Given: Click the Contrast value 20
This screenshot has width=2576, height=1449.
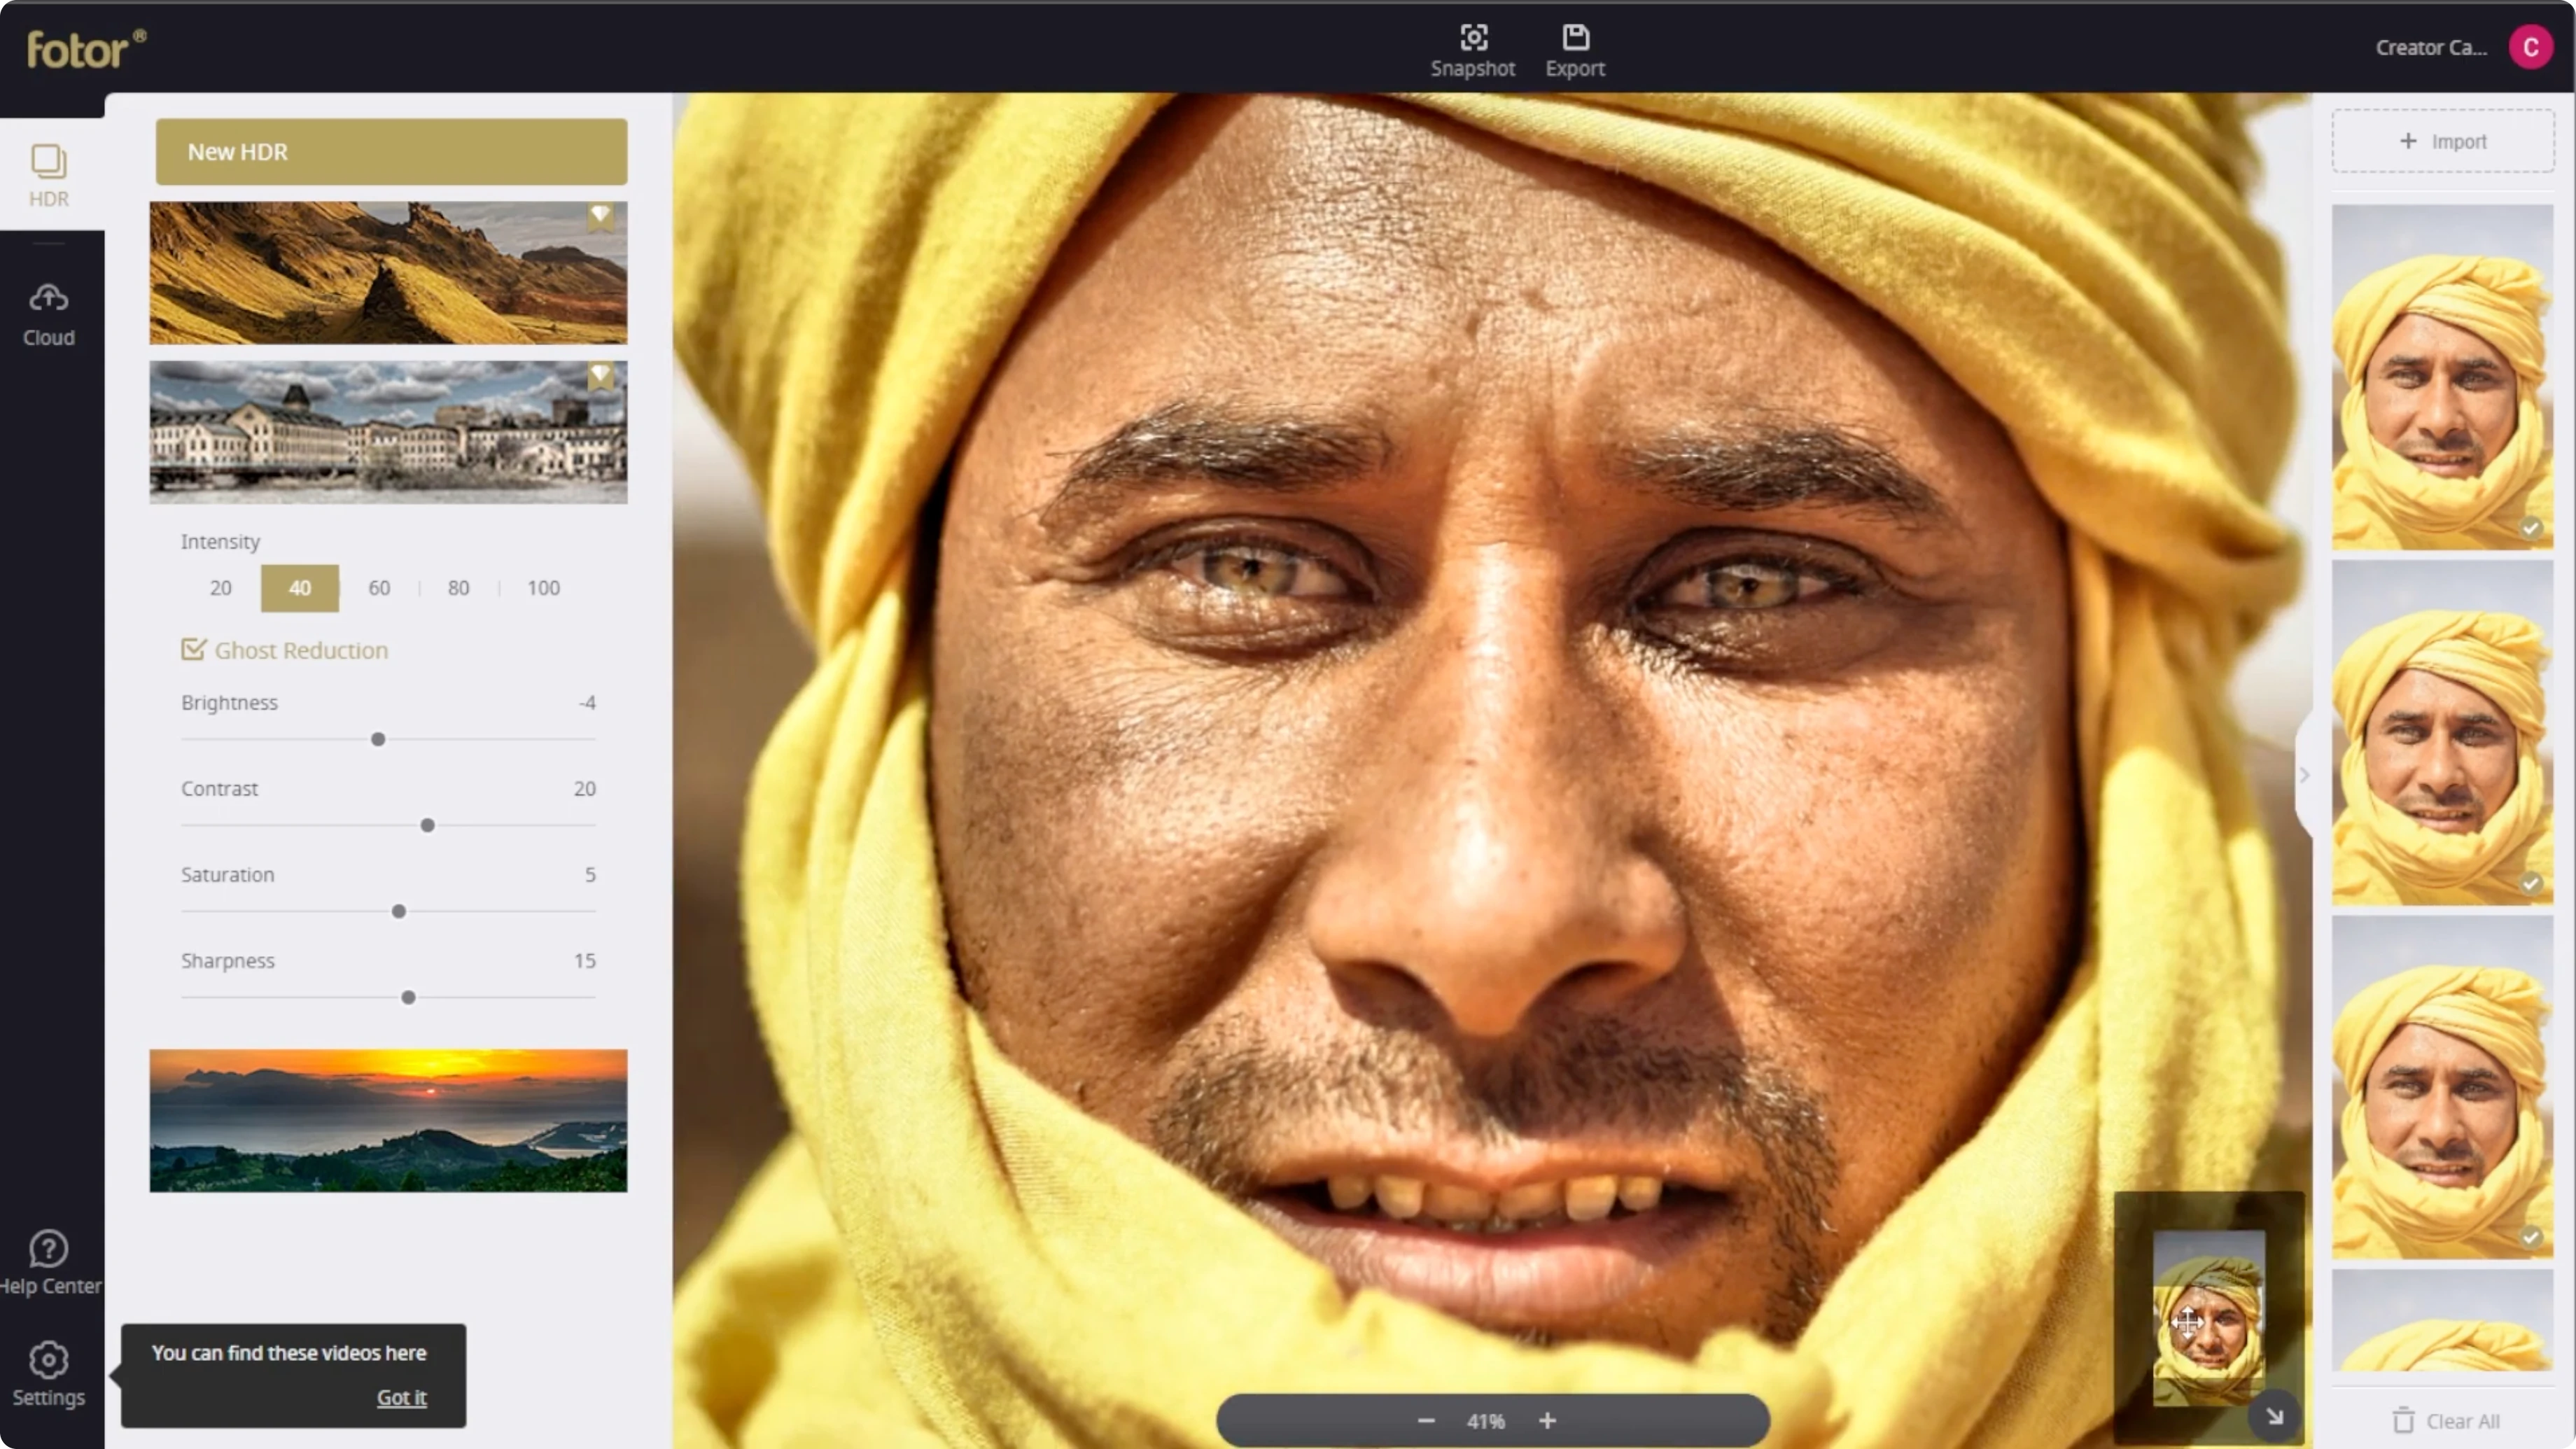Looking at the screenshot, I should click(584, 788).
